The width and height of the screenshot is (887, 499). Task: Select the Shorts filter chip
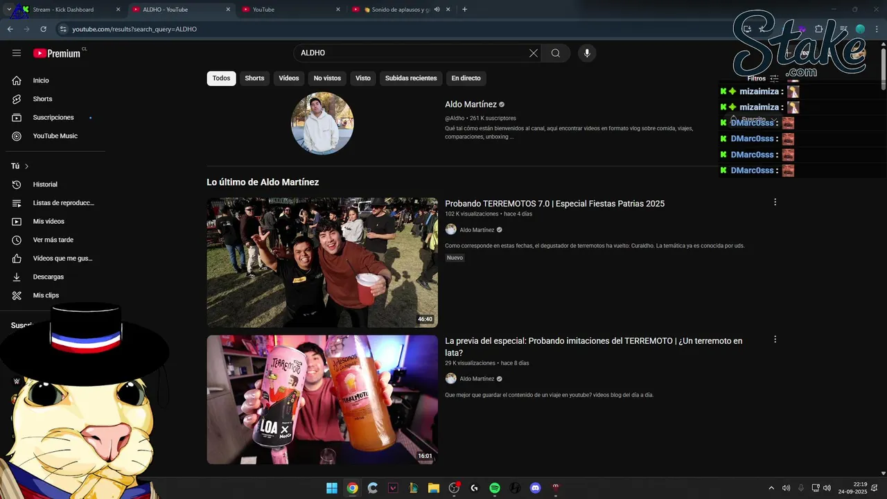[254, 78]
